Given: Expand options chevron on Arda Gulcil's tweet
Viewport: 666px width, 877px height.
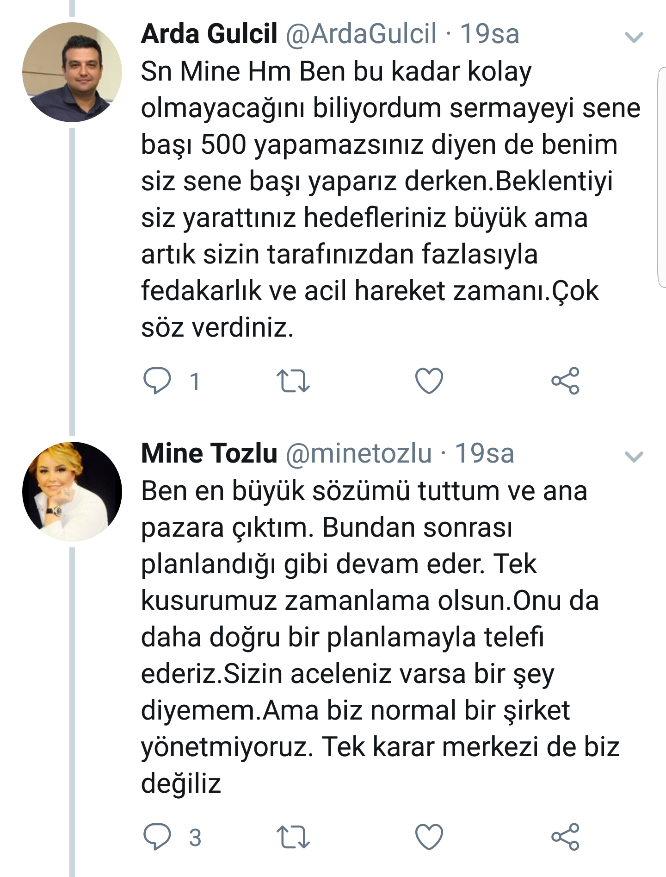Looking at the screenshot, I should pyautogui.click(x=634, y=37).
